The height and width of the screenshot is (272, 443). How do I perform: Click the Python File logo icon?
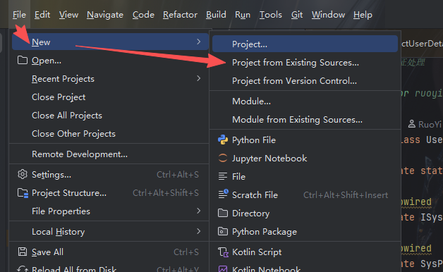pos(223,140)
